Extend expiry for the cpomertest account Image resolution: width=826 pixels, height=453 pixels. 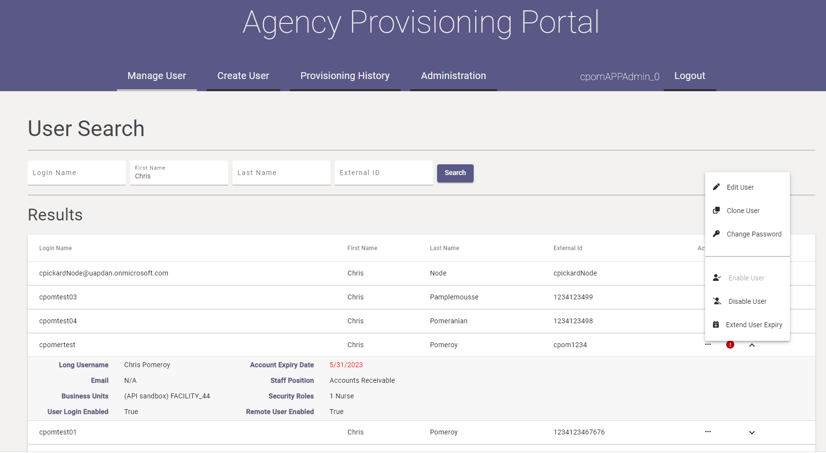coord(754,324)
